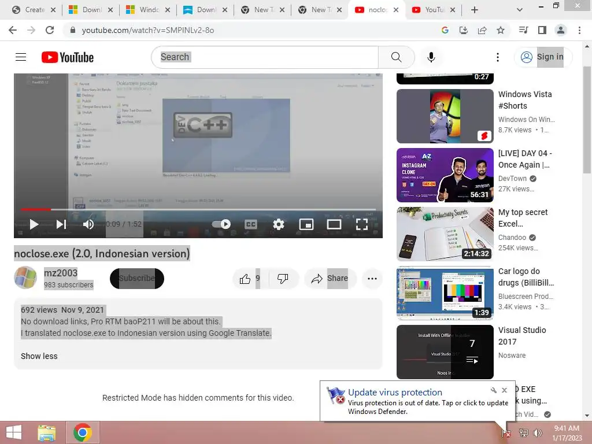Seek on the video progress bar

tap(198, 209)
